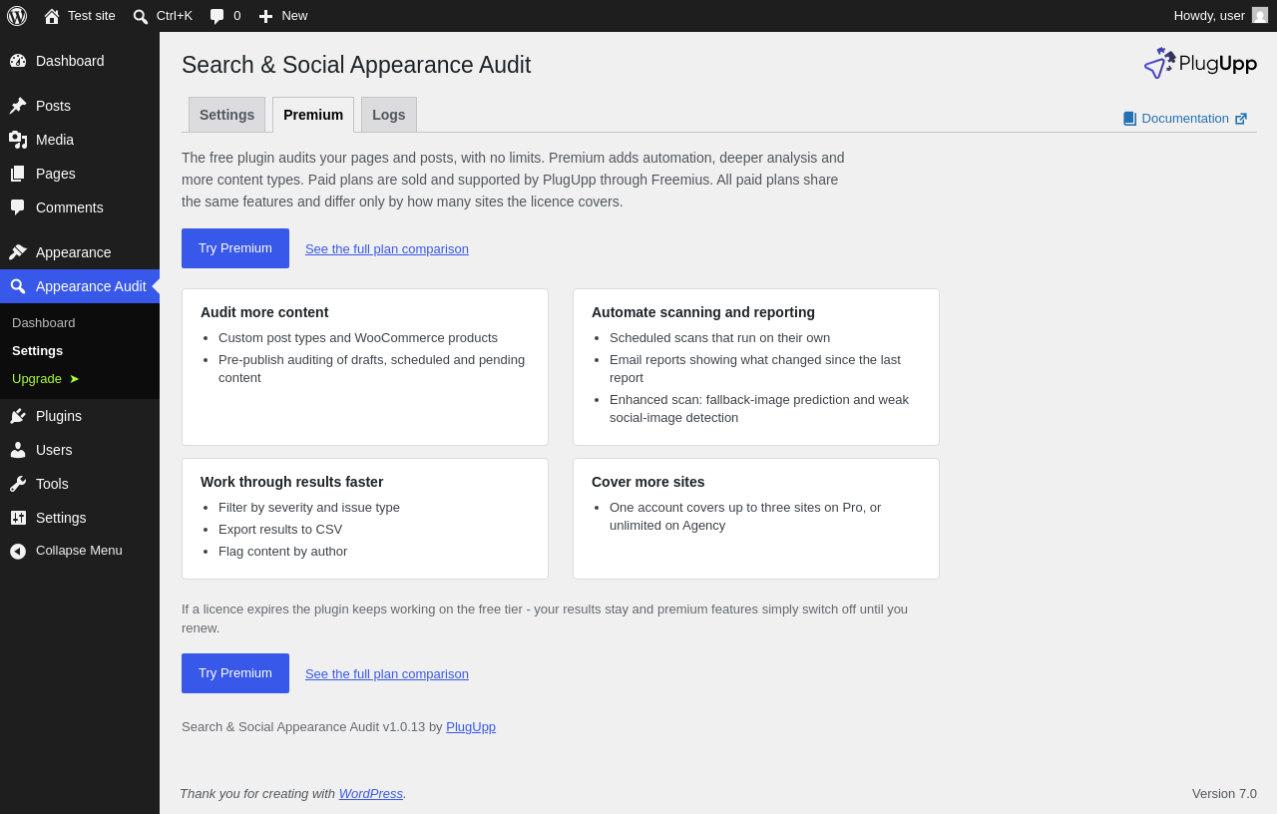Open the Pages menu
This screenshot has height=814, width=1277.
click(80, 174)
